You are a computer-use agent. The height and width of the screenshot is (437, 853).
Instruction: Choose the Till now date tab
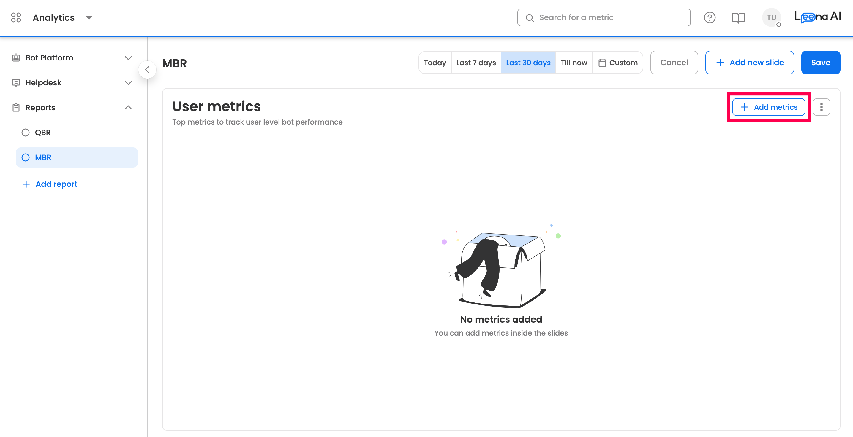point(574,63)
